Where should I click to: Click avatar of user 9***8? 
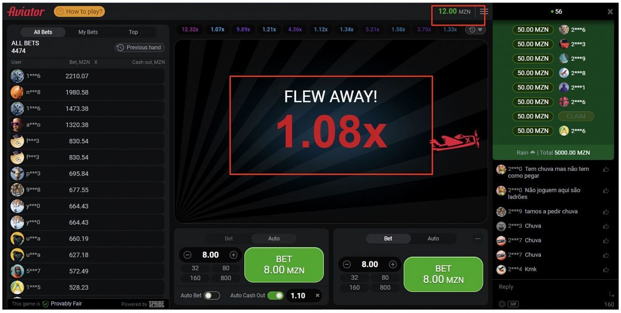pyautogui.click(x=17, y=190)
